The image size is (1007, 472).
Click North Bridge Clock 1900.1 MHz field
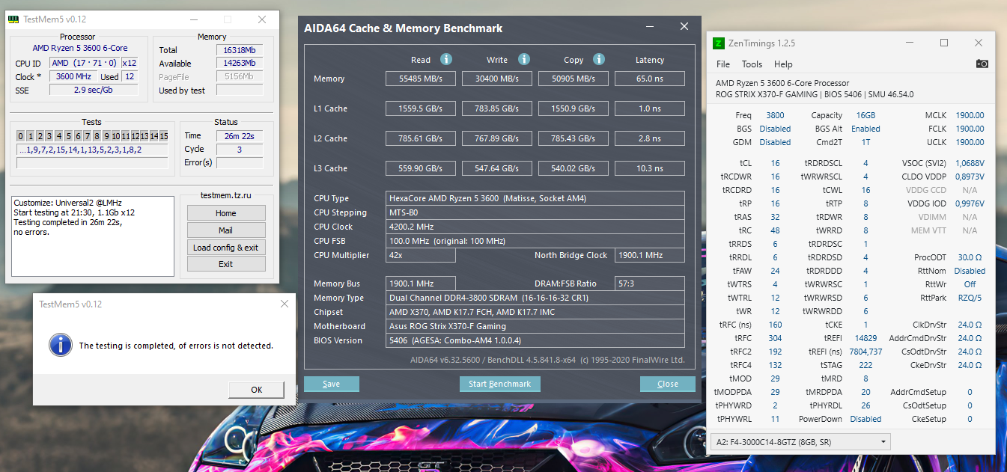(650, 255)
